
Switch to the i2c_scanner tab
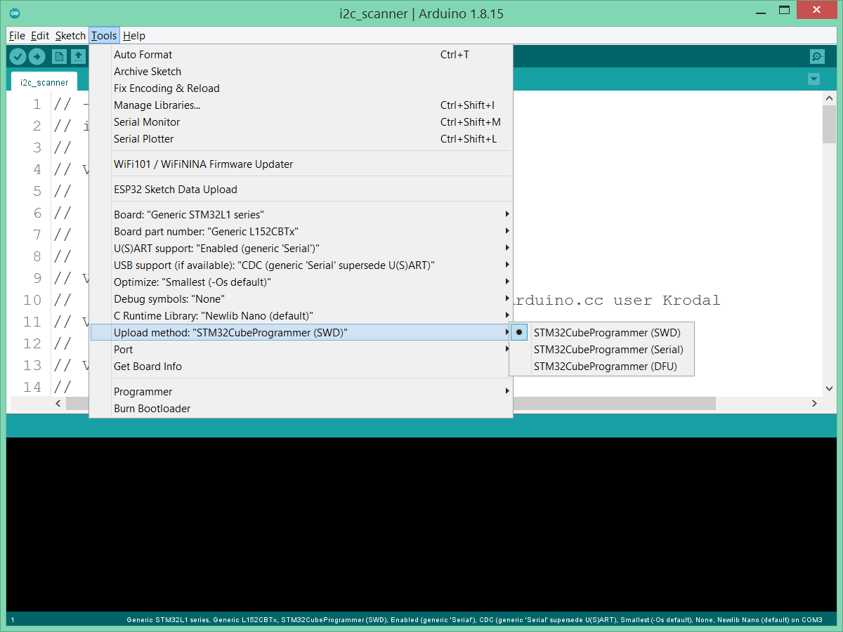point(44,82)
